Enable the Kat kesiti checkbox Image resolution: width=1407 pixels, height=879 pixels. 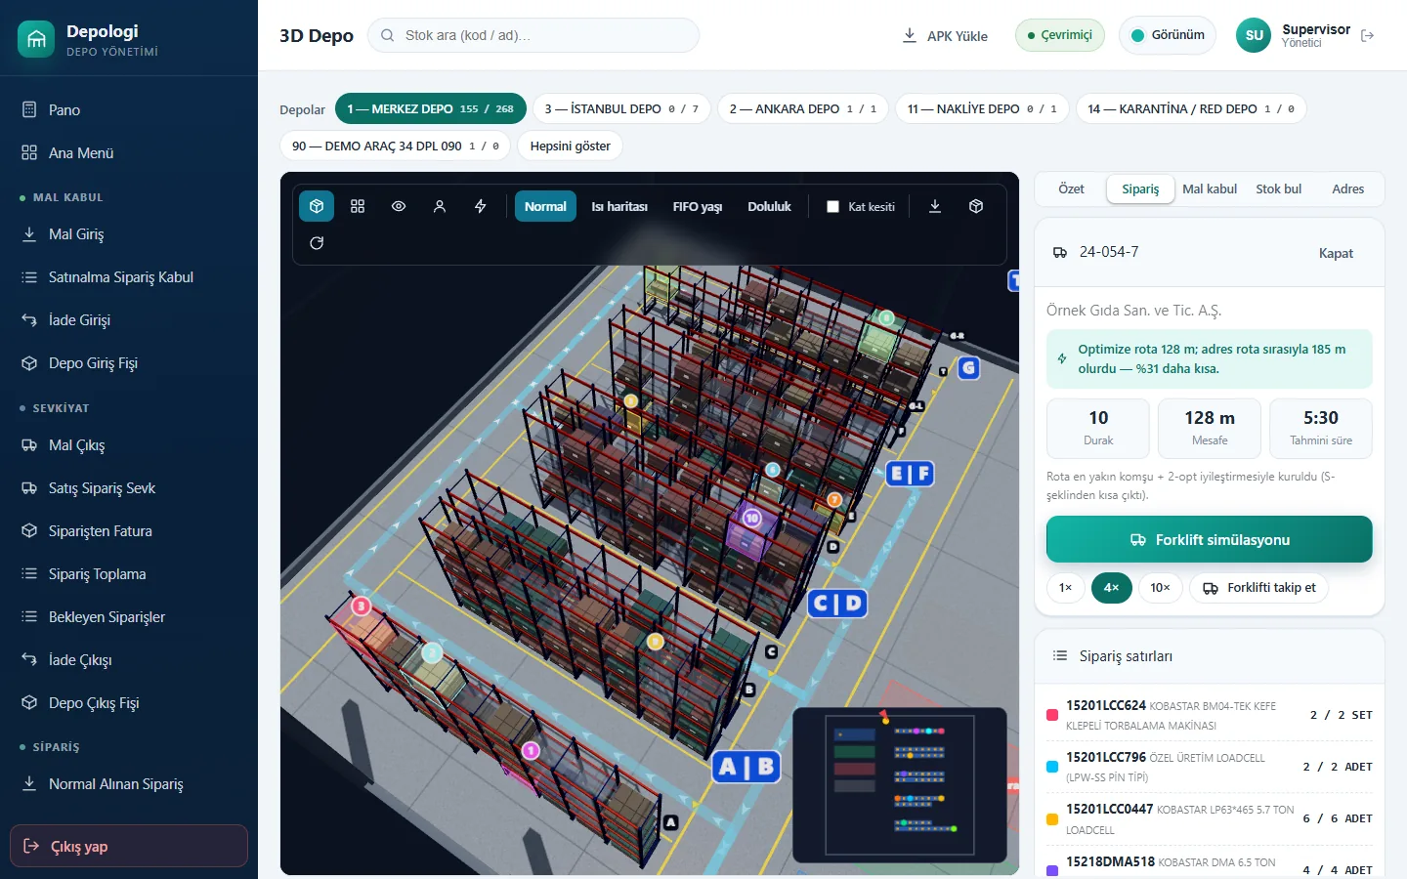tap(832, 207)
